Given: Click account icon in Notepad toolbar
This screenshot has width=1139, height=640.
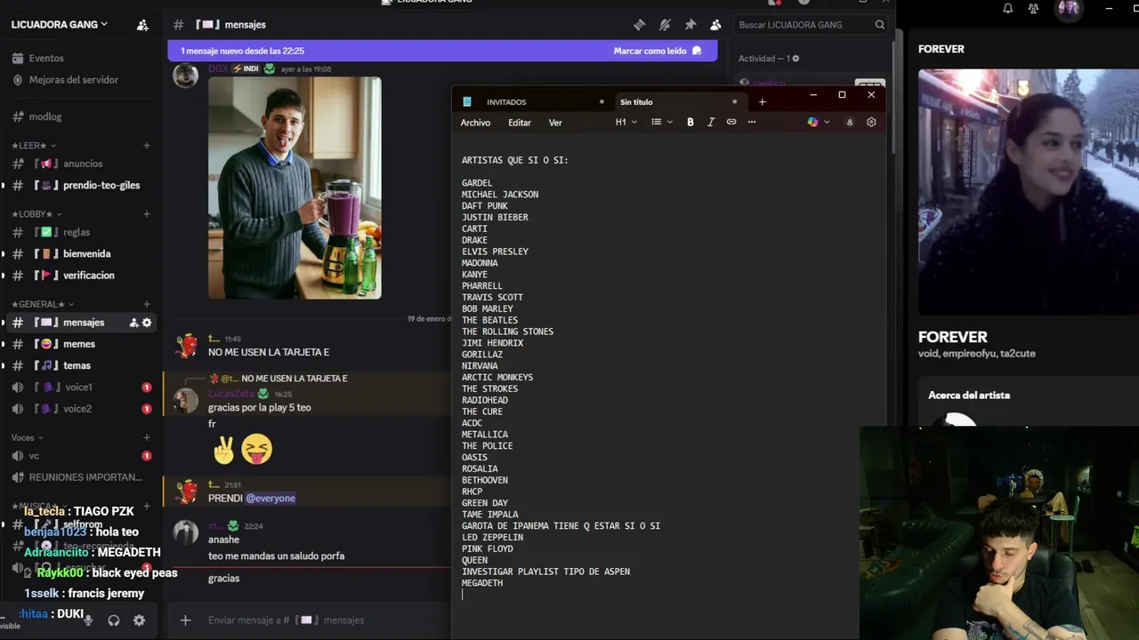Looking at the screenshot, I should click(850, 123).
